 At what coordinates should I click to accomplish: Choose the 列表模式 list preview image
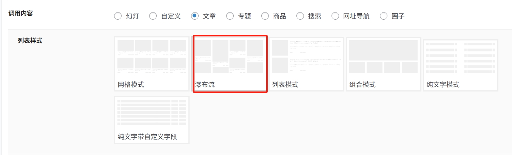point(307,57)
